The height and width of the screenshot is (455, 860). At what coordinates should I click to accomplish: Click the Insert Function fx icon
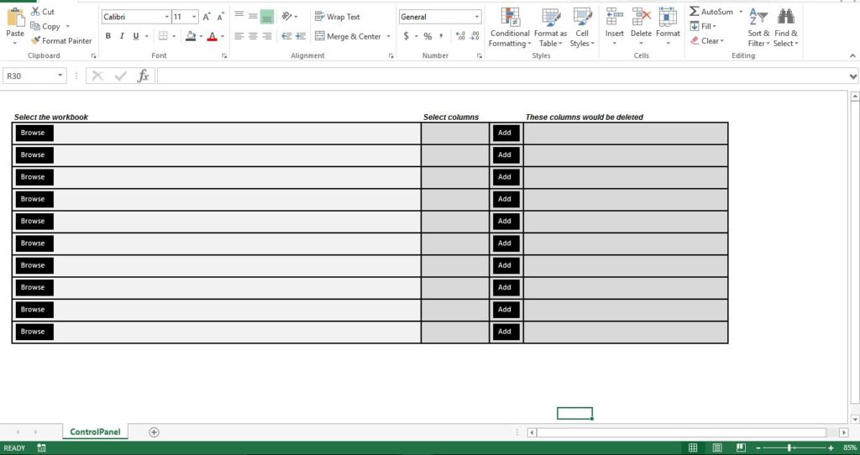(x=143, y=76)
